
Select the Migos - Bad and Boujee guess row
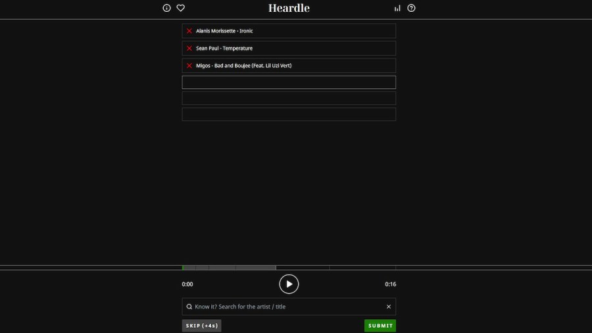tap(289, 66)
